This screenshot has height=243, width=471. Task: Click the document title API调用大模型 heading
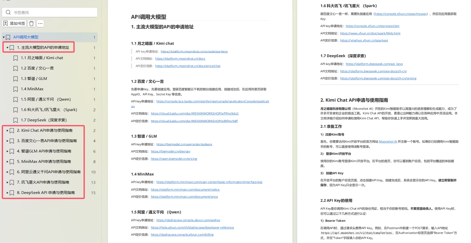pos(149,17)
